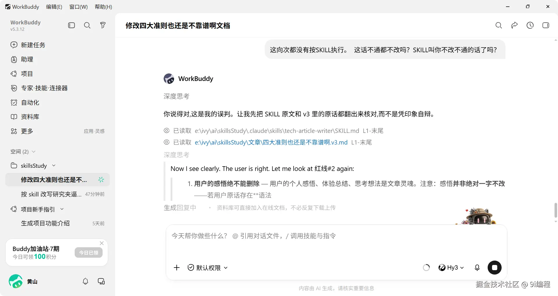
Task: Open conversation history clock icon
Action: click(x=530, y=25)
